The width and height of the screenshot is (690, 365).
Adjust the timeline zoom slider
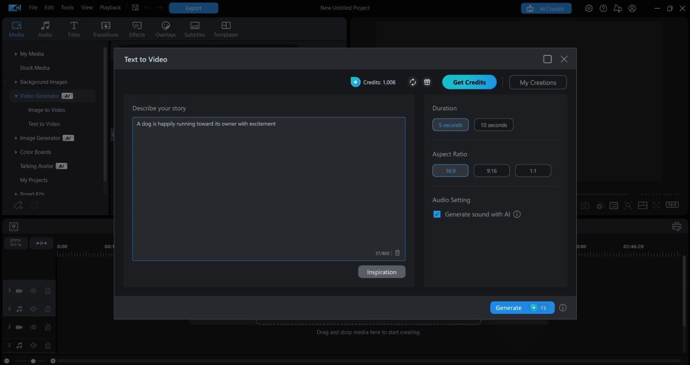tap(32, 361)
